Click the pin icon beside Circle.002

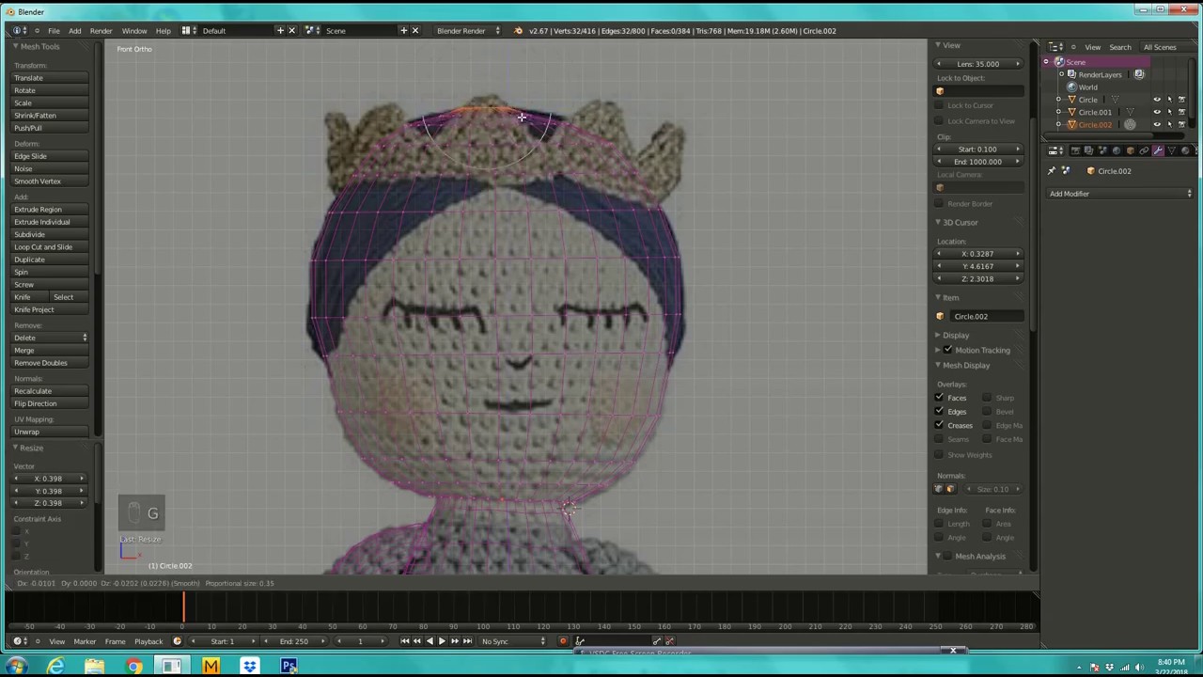[x=1052, y=171]
